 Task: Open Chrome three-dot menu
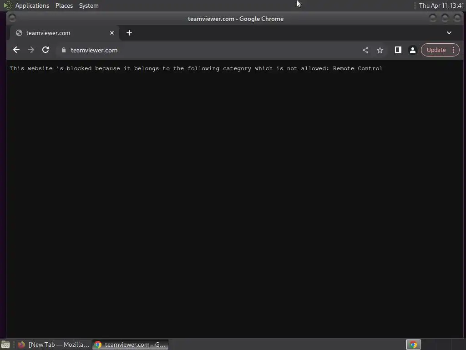pos(454,50)
